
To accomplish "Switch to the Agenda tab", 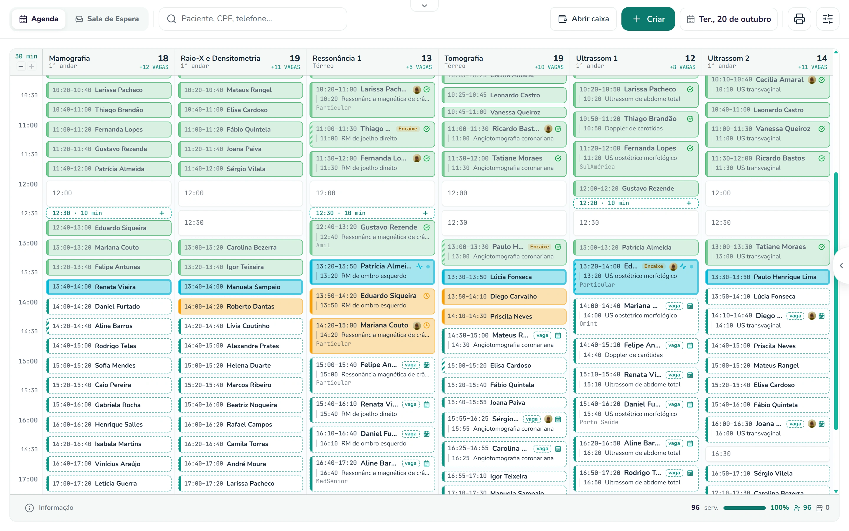I will pyautogui.click(x=39, y=19).
